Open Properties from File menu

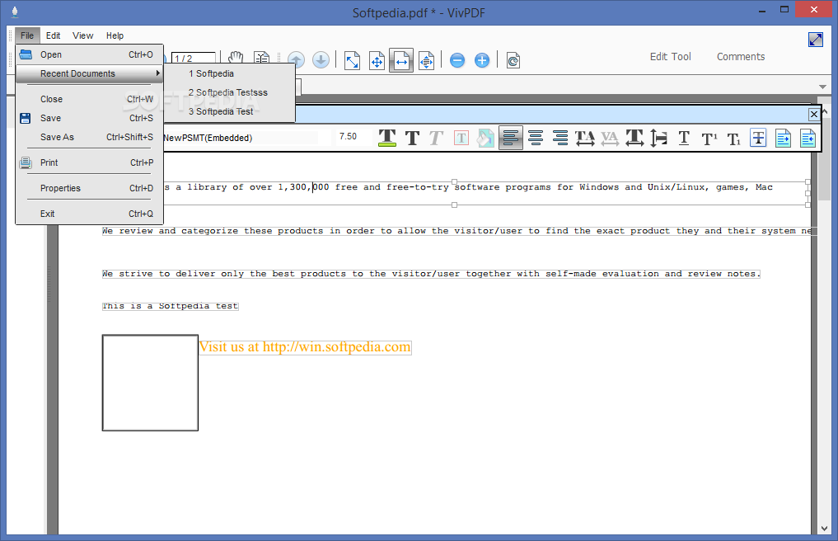(x=89, y=188)
